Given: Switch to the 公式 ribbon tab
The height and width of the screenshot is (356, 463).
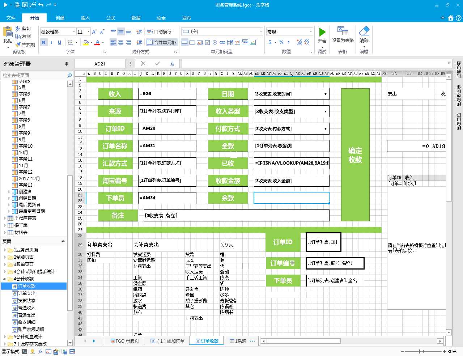Looking at the screenshot, I should (x=111, y=18).
